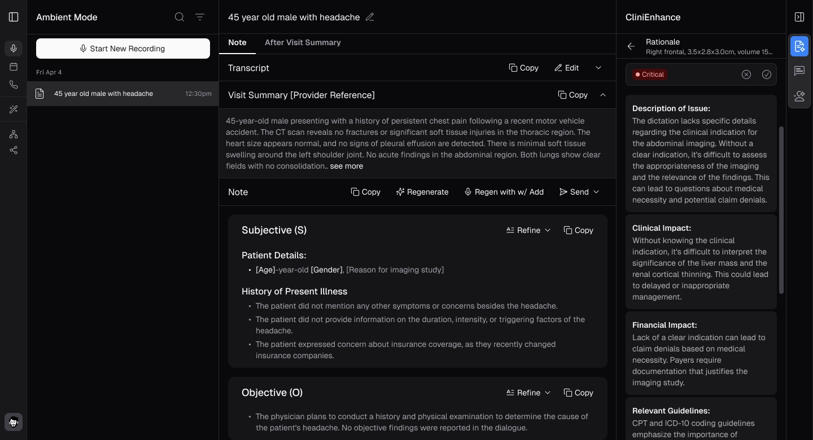Screen dimensions: 813x440
Task: Open the hierarchy network icon in left rail
Action: coord(14,134)
